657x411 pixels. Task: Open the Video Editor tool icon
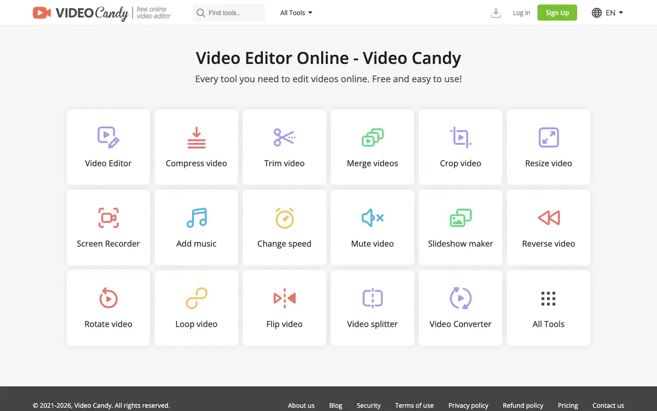108,137
